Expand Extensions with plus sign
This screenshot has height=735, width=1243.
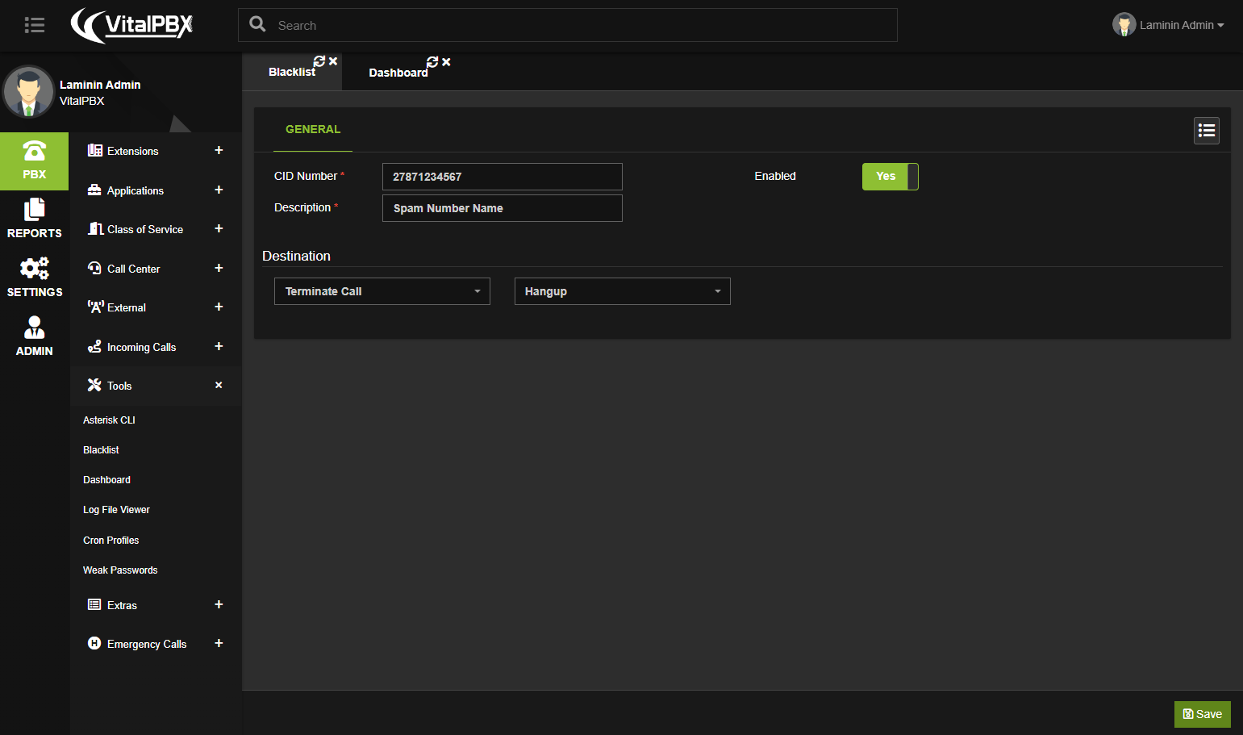219,150
